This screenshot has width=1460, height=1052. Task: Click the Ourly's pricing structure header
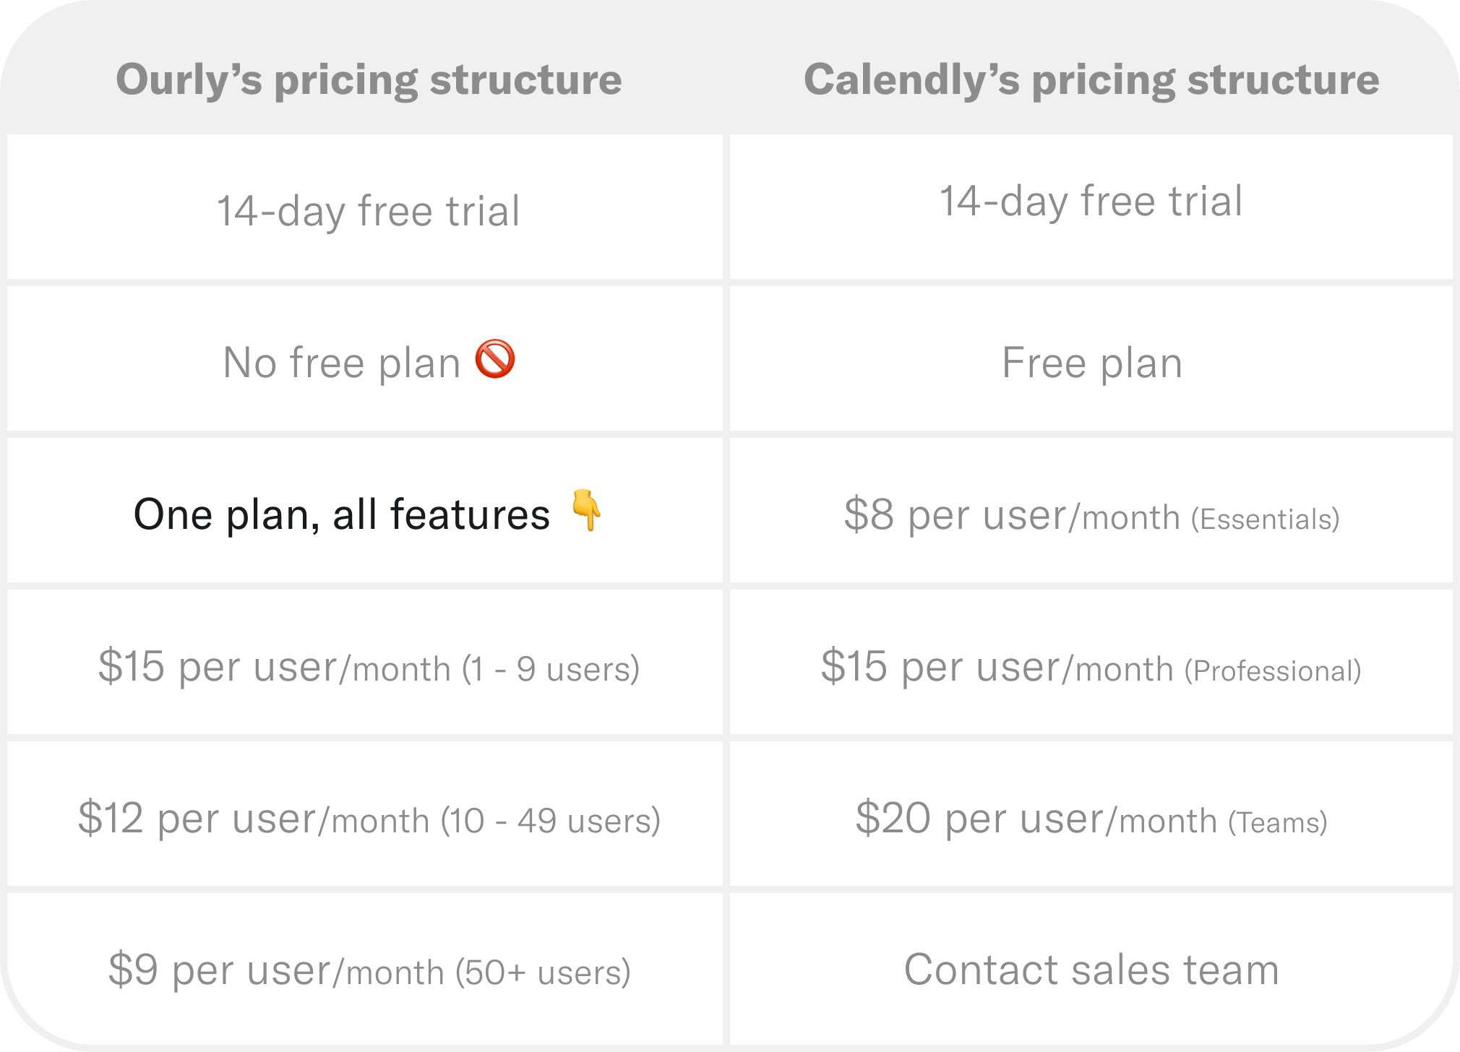coord(369,79)
